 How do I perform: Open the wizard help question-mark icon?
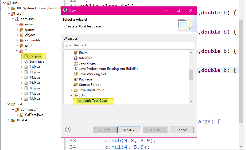[68, 129]
